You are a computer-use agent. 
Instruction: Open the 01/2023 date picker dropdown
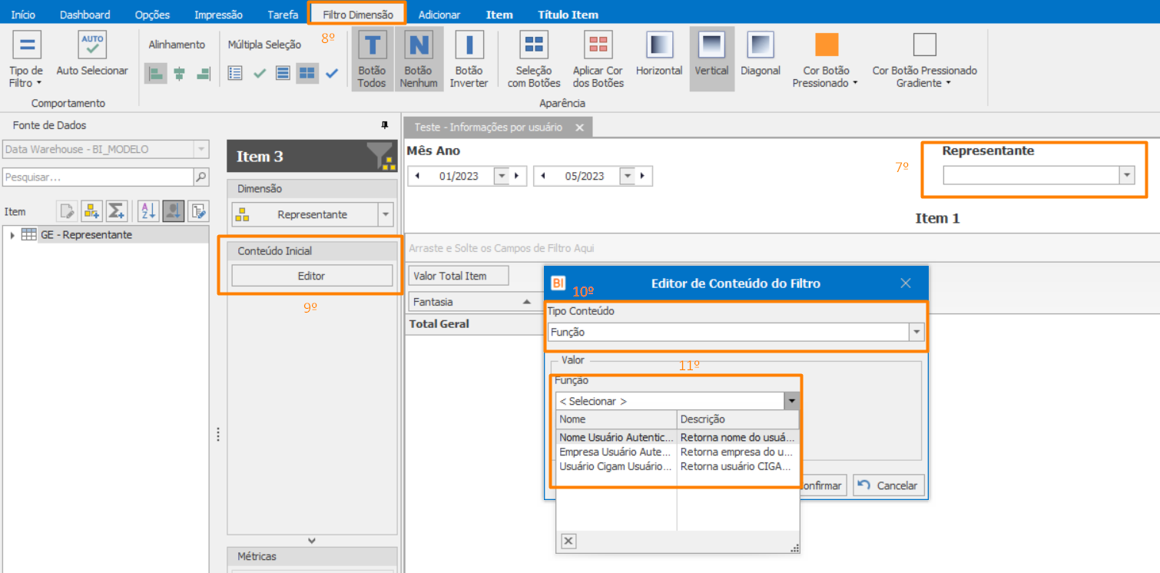[x=502, y=176]
